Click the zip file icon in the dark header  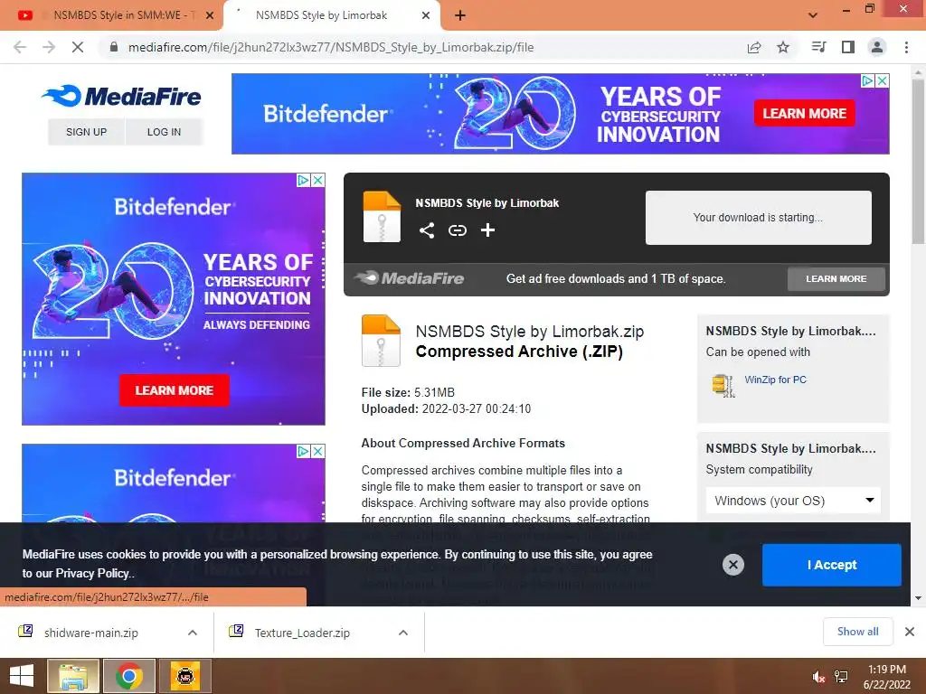[x=382, y=217]
